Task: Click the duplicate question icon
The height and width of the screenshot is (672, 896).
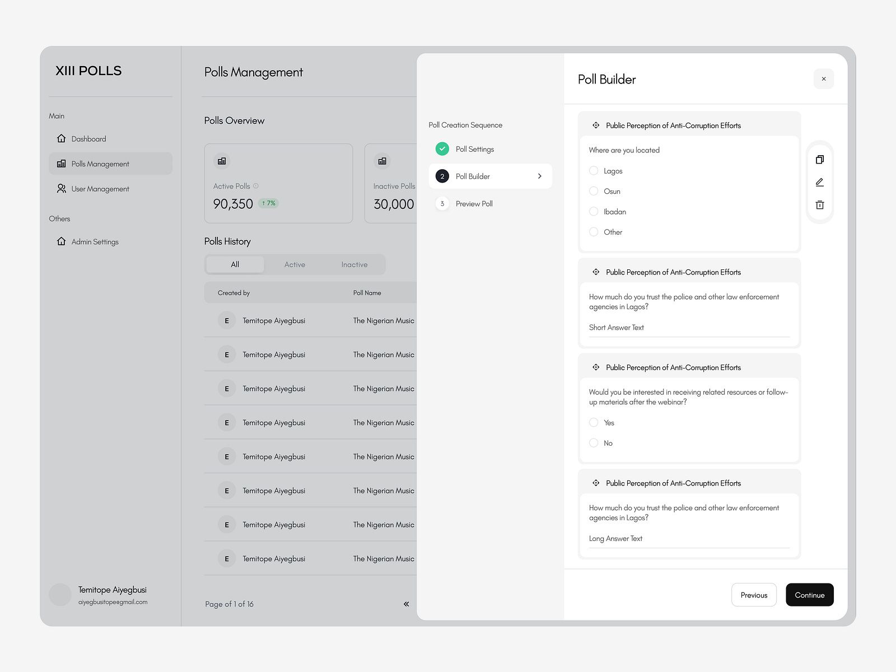Action: point(819,160)
